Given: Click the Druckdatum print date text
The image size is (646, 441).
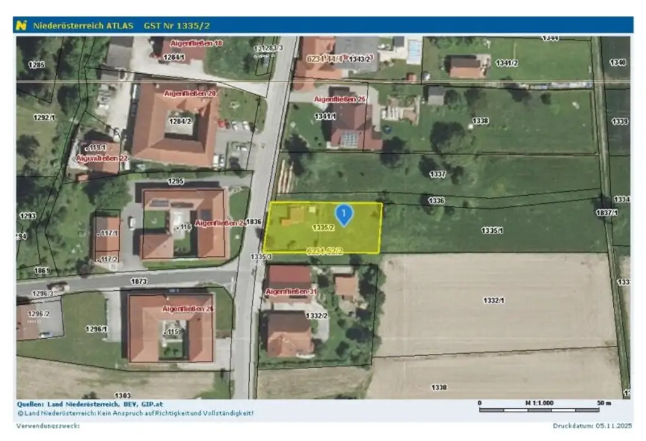Looking at the screenshot, I should pyautogui.click(x=592, y=426).
